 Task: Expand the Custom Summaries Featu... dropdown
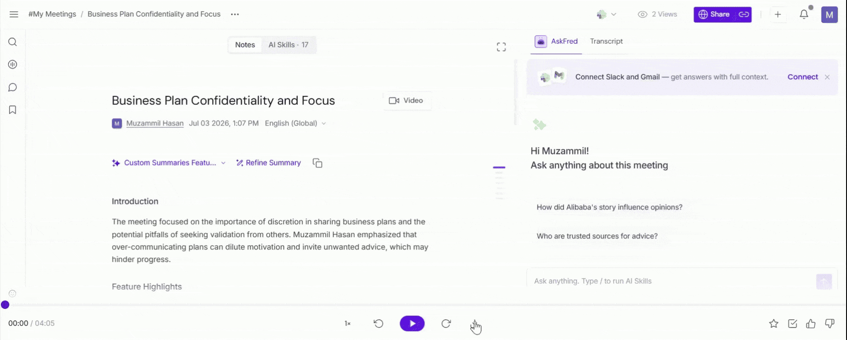(169, 163)
